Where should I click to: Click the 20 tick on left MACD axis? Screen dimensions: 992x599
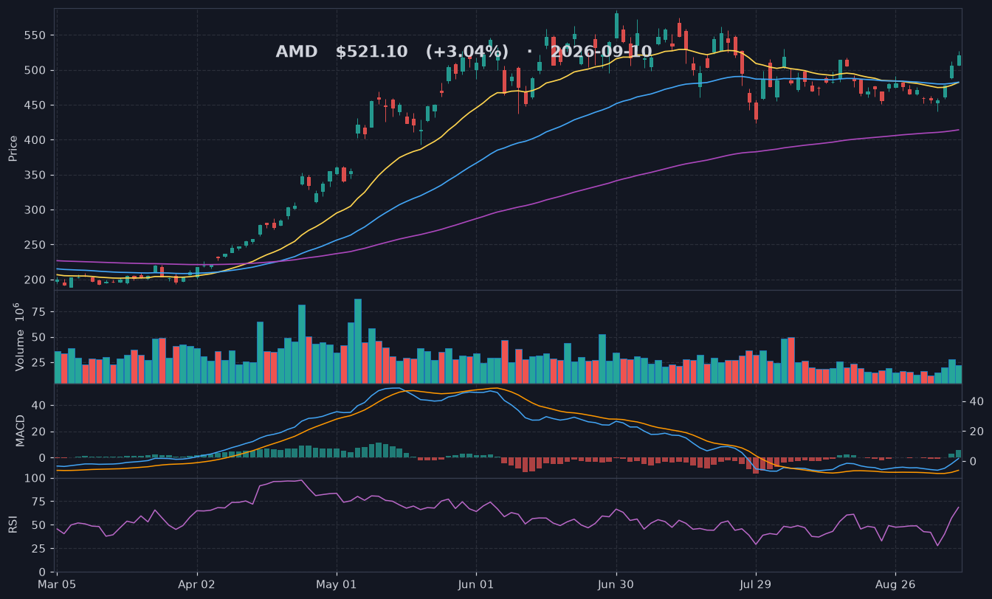point(41,432)
